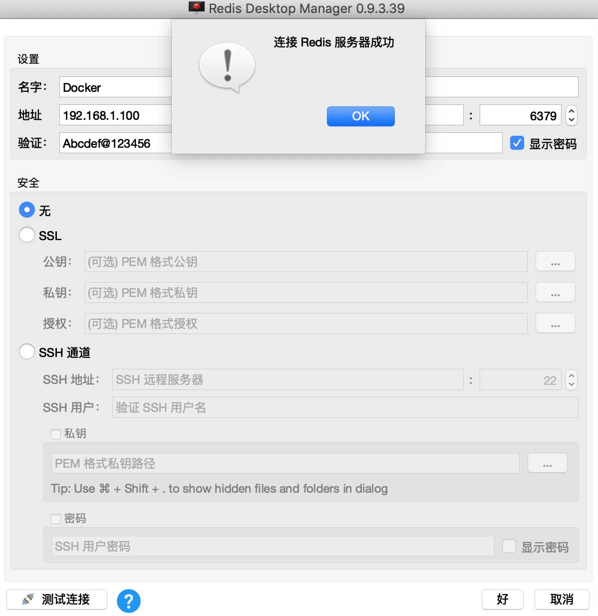Click the browse ... button for 授权
Image resolution: width=598 pixels, height=616 pixels.
coord(555,323)
